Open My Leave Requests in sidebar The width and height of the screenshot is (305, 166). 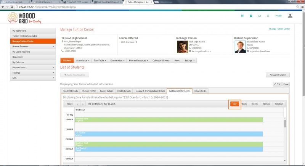[33, 52]
